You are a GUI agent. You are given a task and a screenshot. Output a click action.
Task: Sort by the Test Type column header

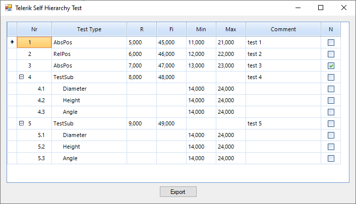(89, 29)
